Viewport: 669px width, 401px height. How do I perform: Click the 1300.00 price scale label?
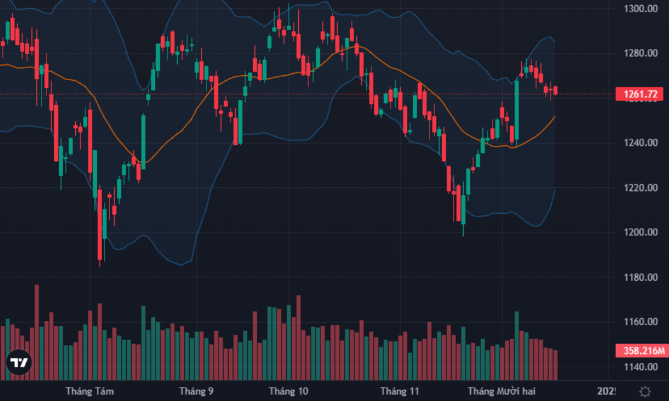640,8
